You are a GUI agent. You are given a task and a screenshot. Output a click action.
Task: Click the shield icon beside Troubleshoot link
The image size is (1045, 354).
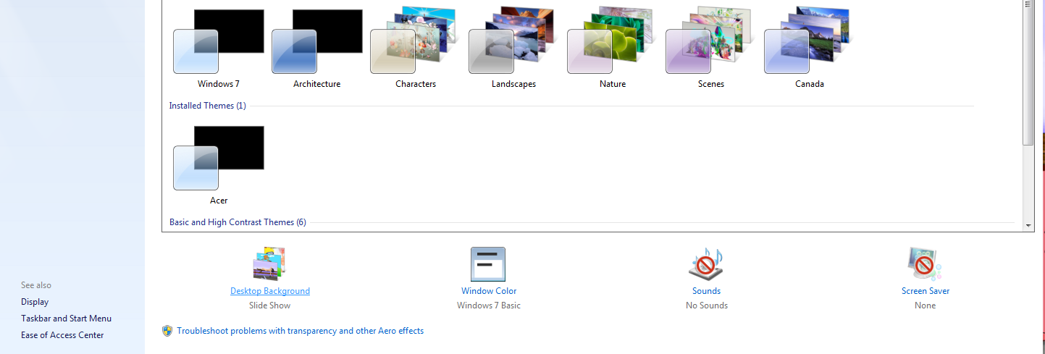[x=167, y=331]
